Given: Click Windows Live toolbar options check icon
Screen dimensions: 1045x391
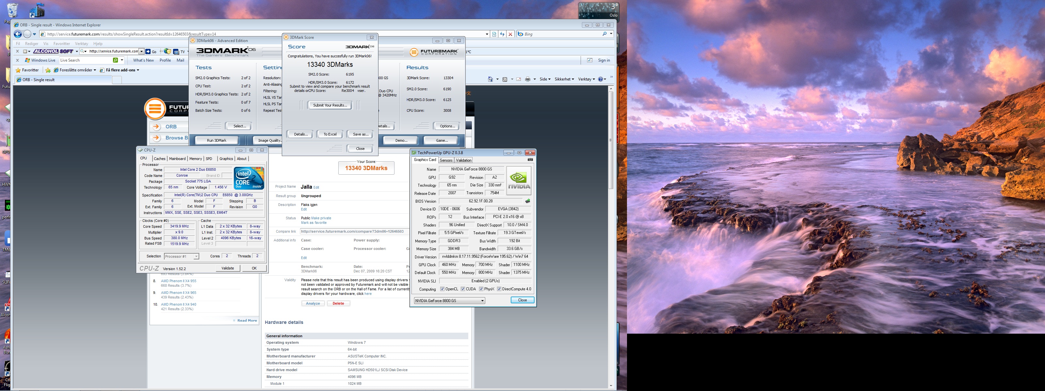Looking at the screenshot, I should click(x=589, y=60).
